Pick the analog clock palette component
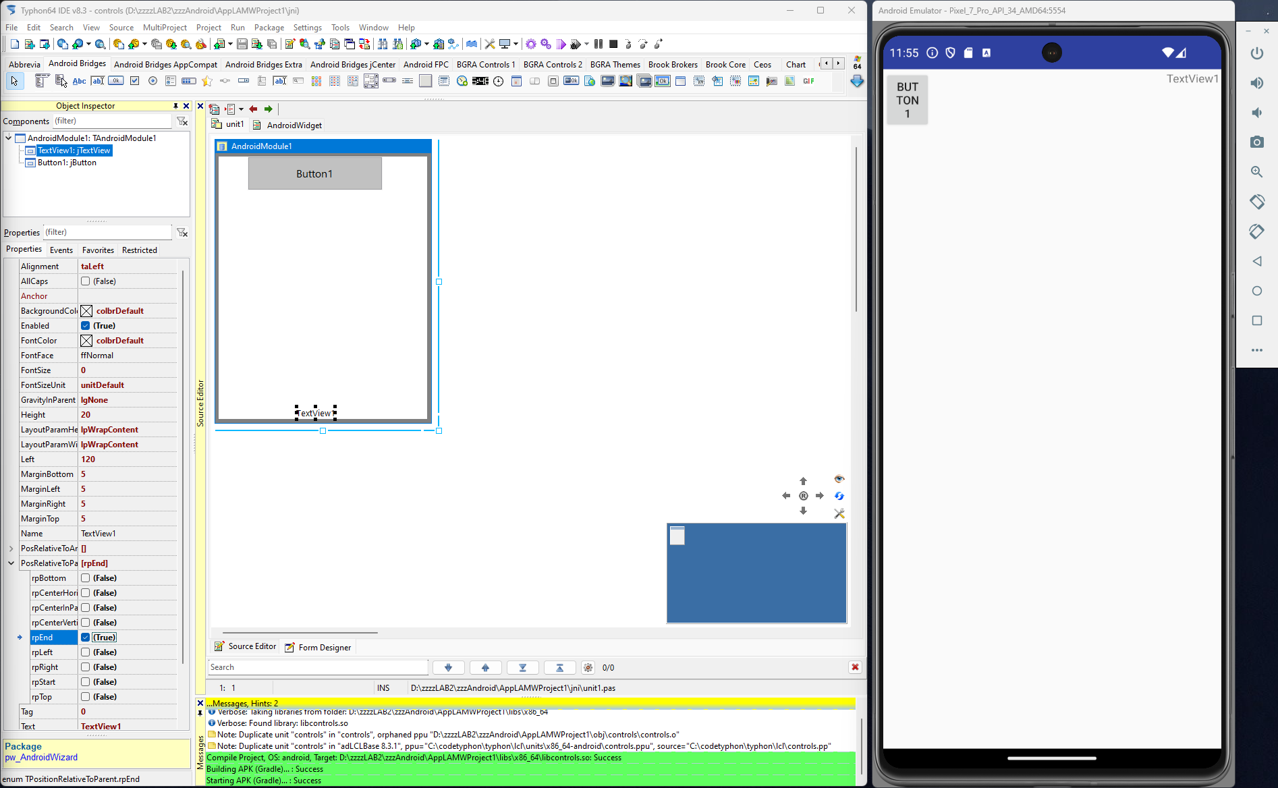Viewport: 1278px width, 788px height. click(x=498, y=81)
